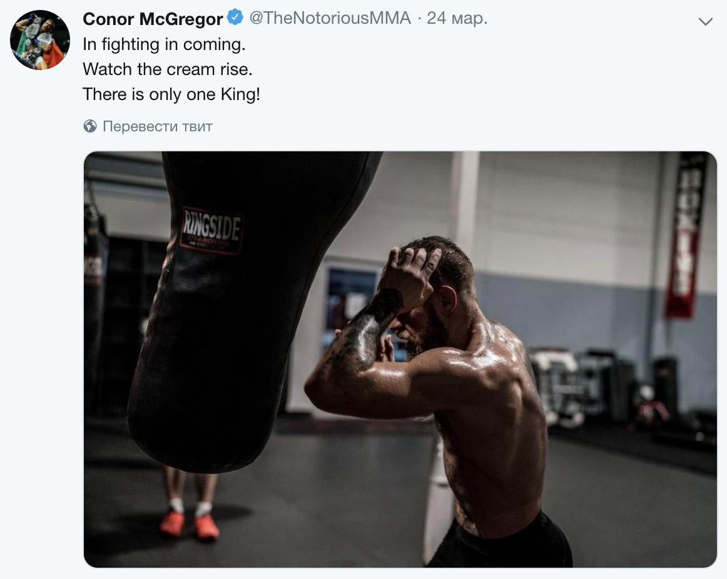Image resolution: width=727 pixels, height=579 pixels.
Task: Click the blue verified badge icon
Action: point(235,18)
